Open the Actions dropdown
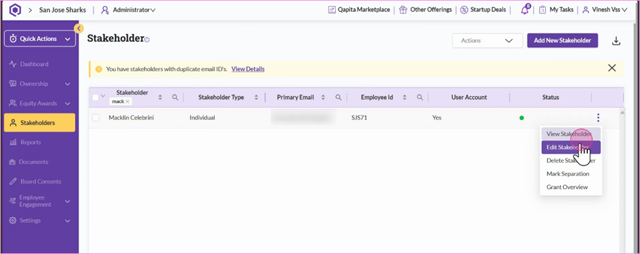Screen dimensions: 640x254 [487, 40]
